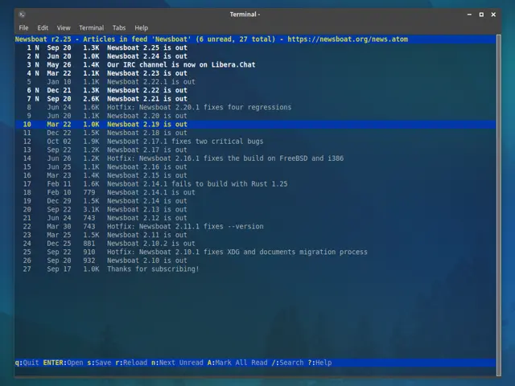The height and width of the screenshot is (386, 515).
Task: Select article 'Newsboat 2.25 is out'
Action: (x=146, y=47)
